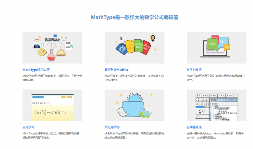Image resolution: width=253 pixels, height=149 pixels.
Task: Click the 所见即所得 heading link
Action: [x=112, y=127]
